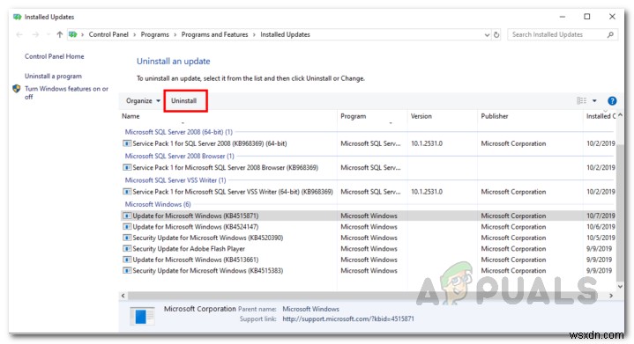Click the SQL Server 2008 Browser update icon
The height and width of the screenshot is (344, 634).
tap(127, 167)
